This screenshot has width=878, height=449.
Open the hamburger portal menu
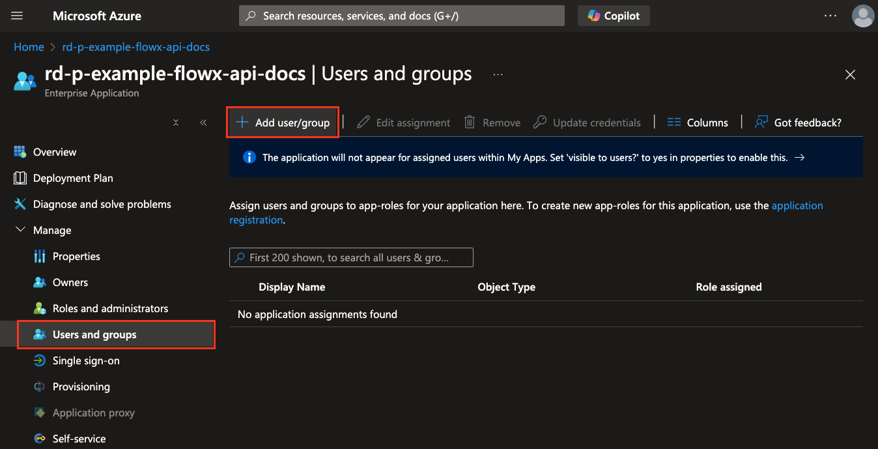[x=18, y=16]
